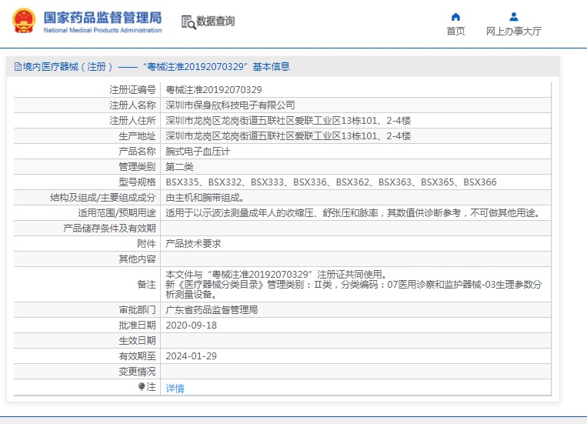Click the approval date 2020-09-18

(191, 326)
